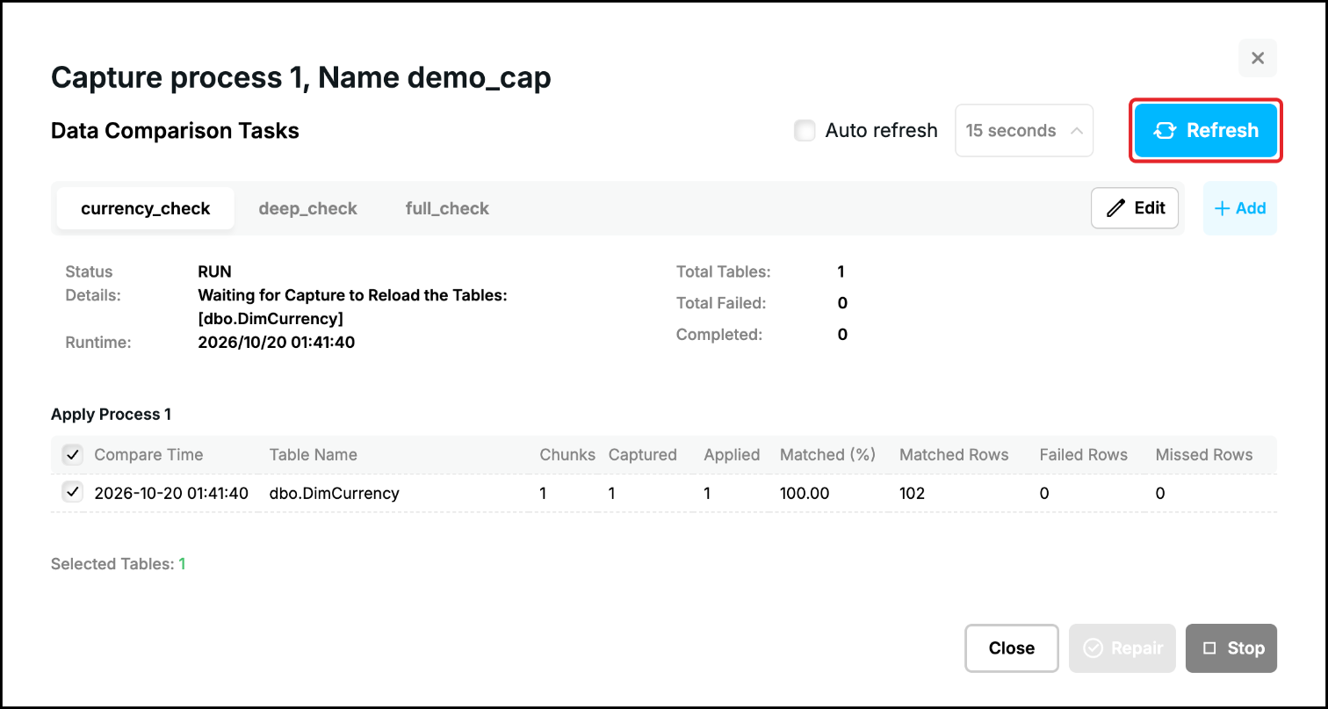The image size is (1328, 709).
Task: Click the Compare Time column header
Action: (148, 455)
